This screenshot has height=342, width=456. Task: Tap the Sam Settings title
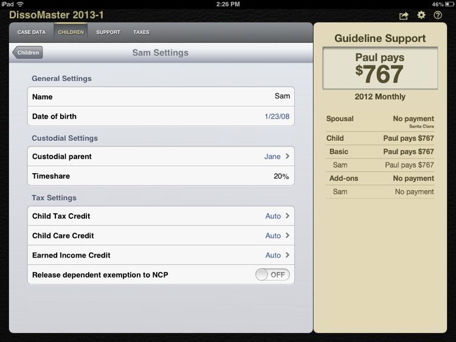click(161, 53)
